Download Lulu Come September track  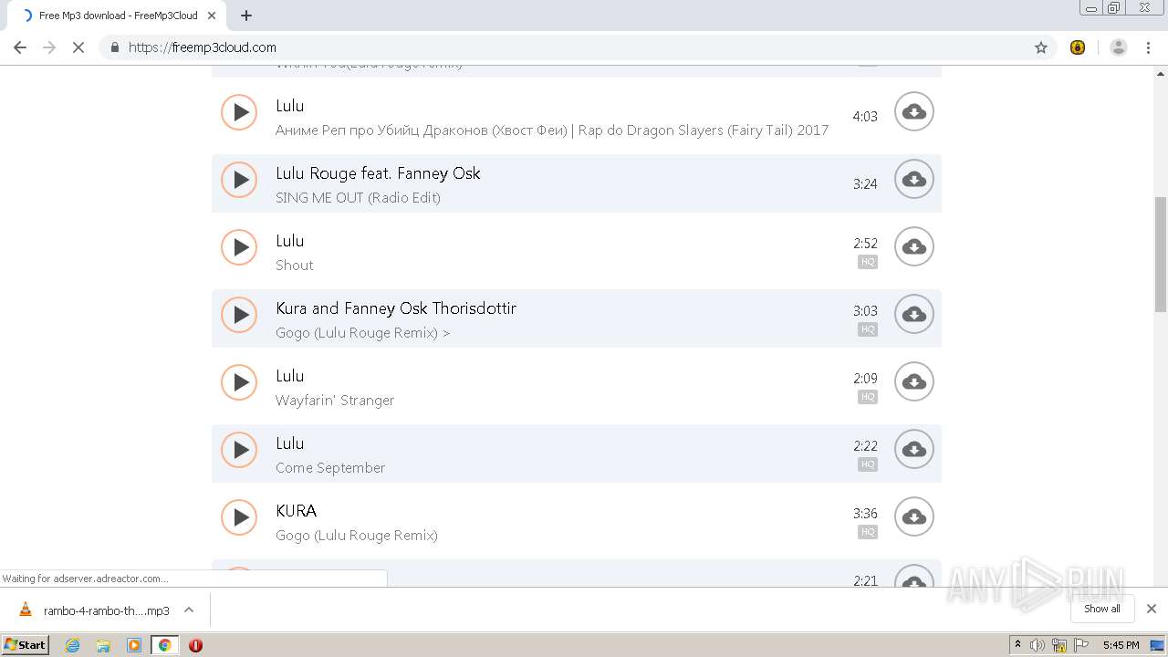point(913,450)
